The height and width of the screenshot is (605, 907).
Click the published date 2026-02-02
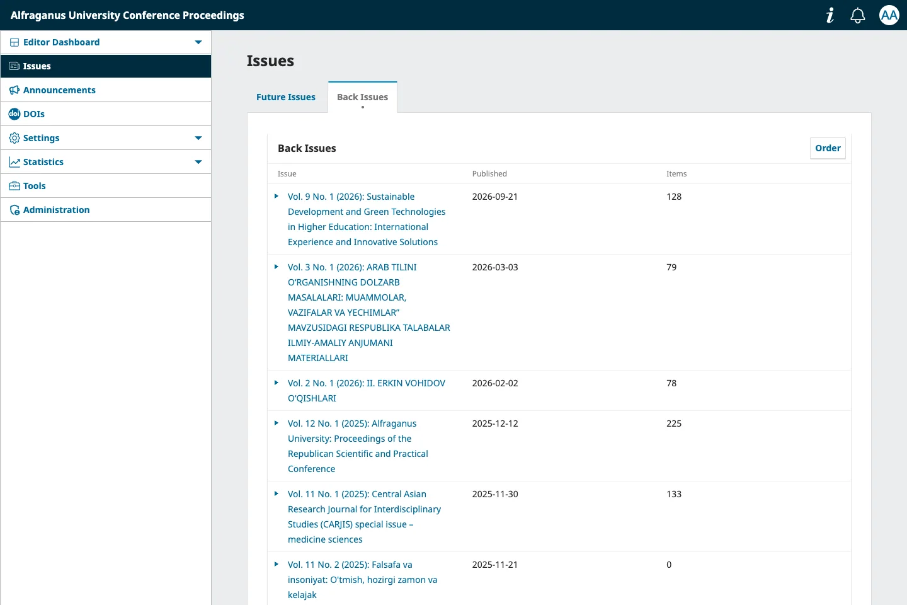[x=495, y=383]
